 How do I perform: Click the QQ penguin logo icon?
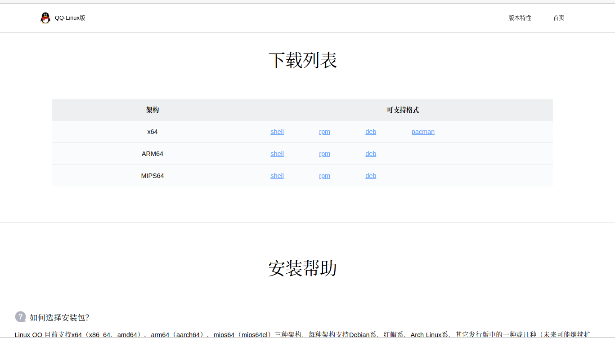coord(45,18)
